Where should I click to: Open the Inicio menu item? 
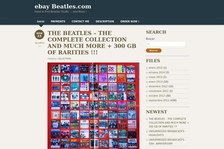coord(41,21)
